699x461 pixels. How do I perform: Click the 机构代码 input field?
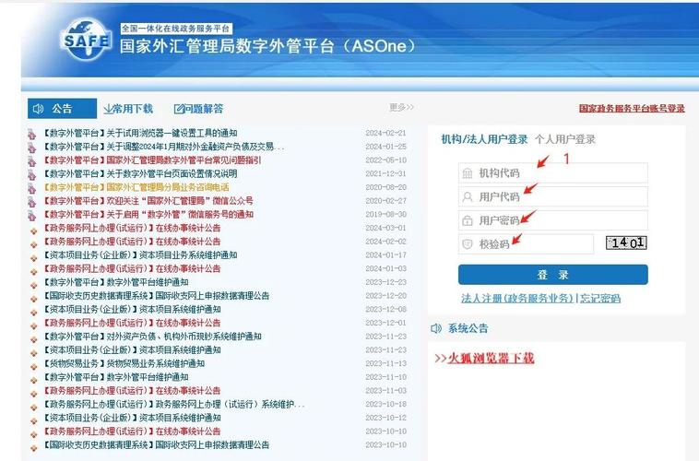click(552, 173)
